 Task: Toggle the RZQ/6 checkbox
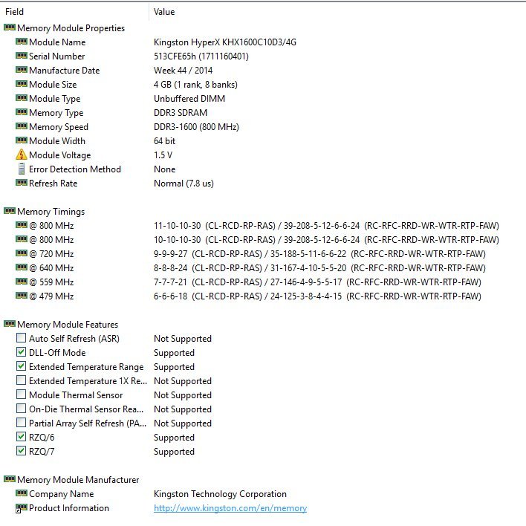click(x=21, y=436)
